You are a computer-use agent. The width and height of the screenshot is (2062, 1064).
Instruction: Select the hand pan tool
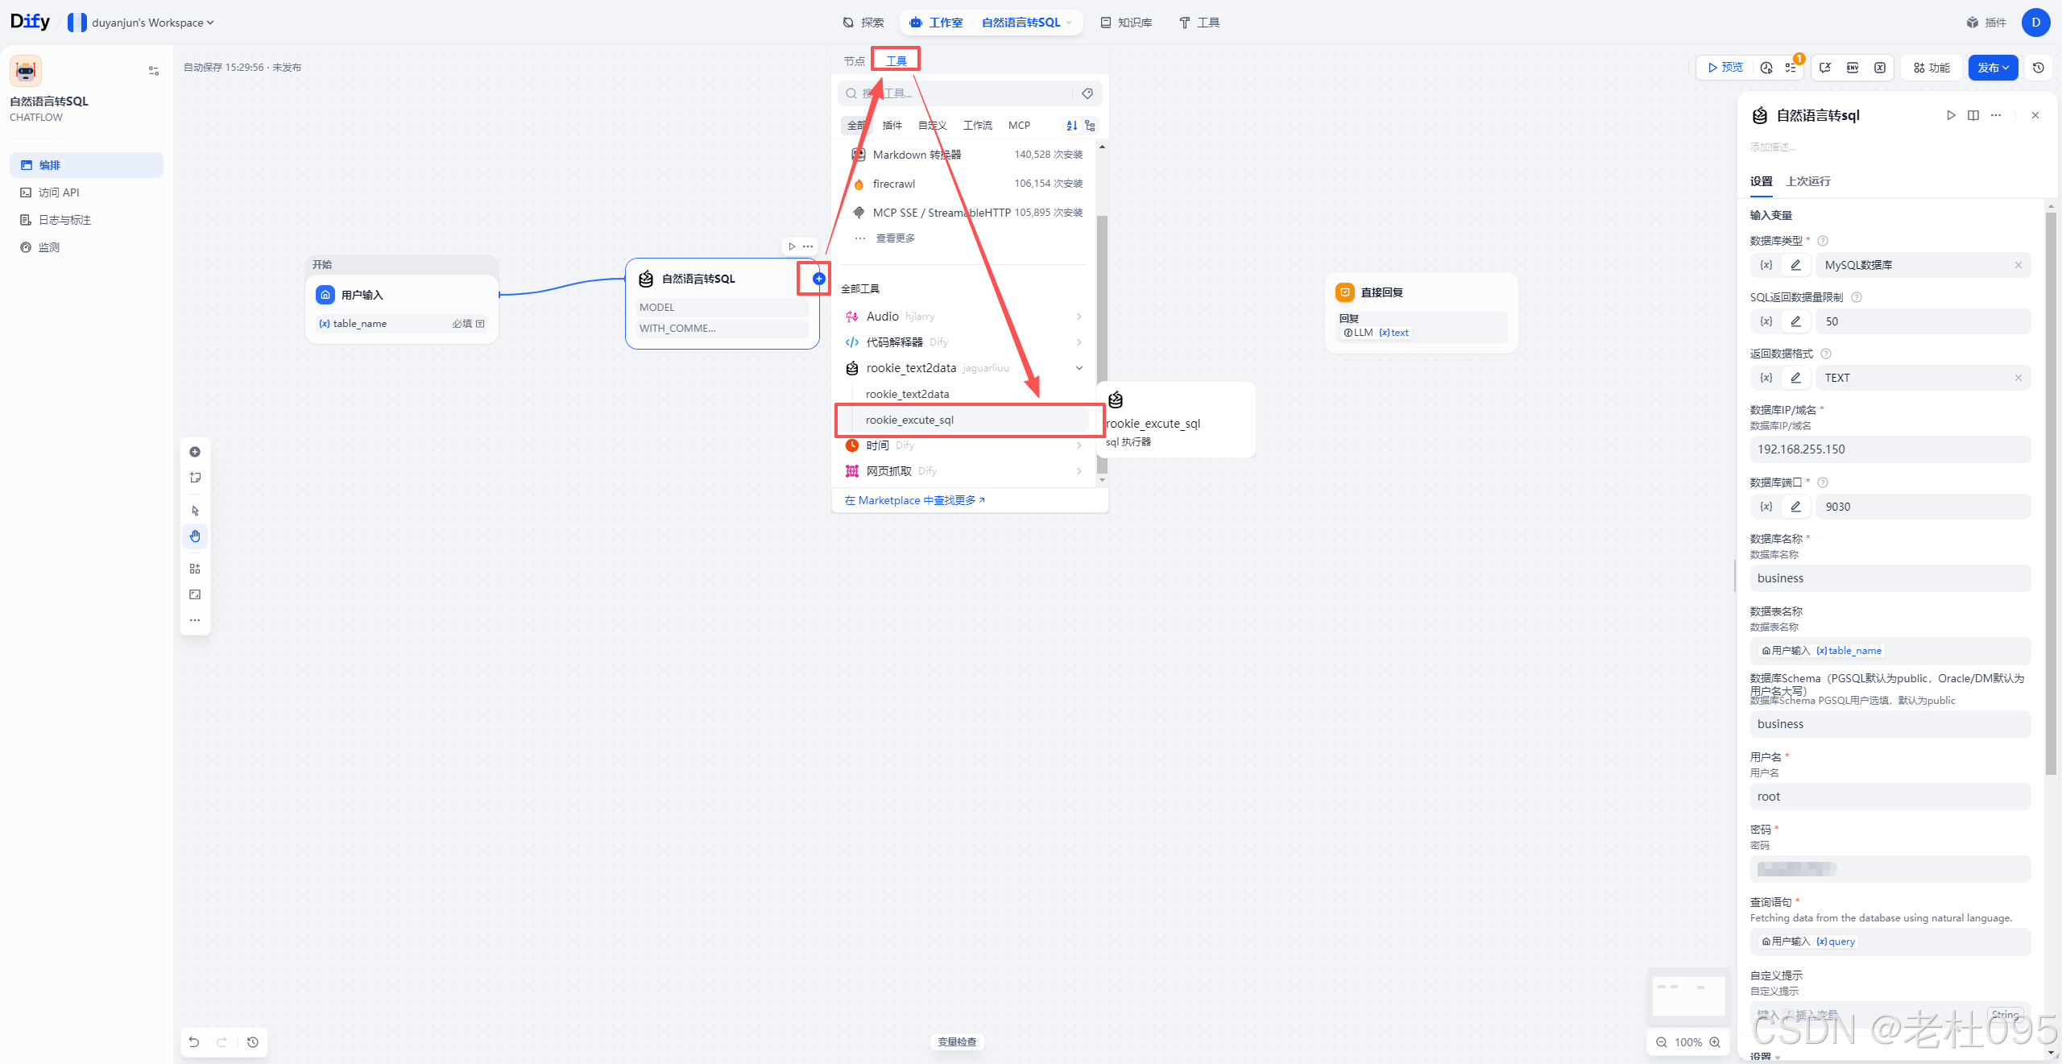195,536
